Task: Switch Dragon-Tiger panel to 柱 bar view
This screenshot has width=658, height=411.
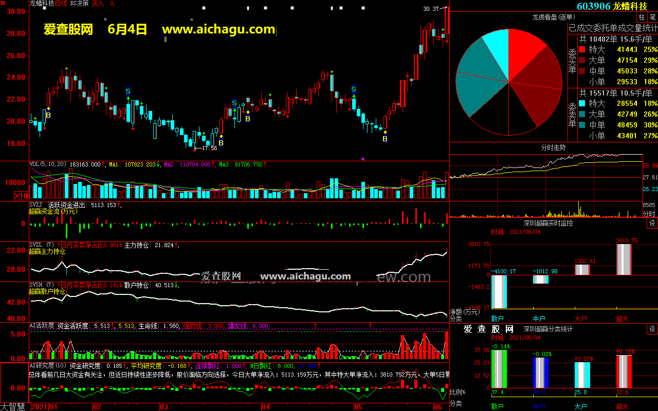Action: (x=642, y=17)
